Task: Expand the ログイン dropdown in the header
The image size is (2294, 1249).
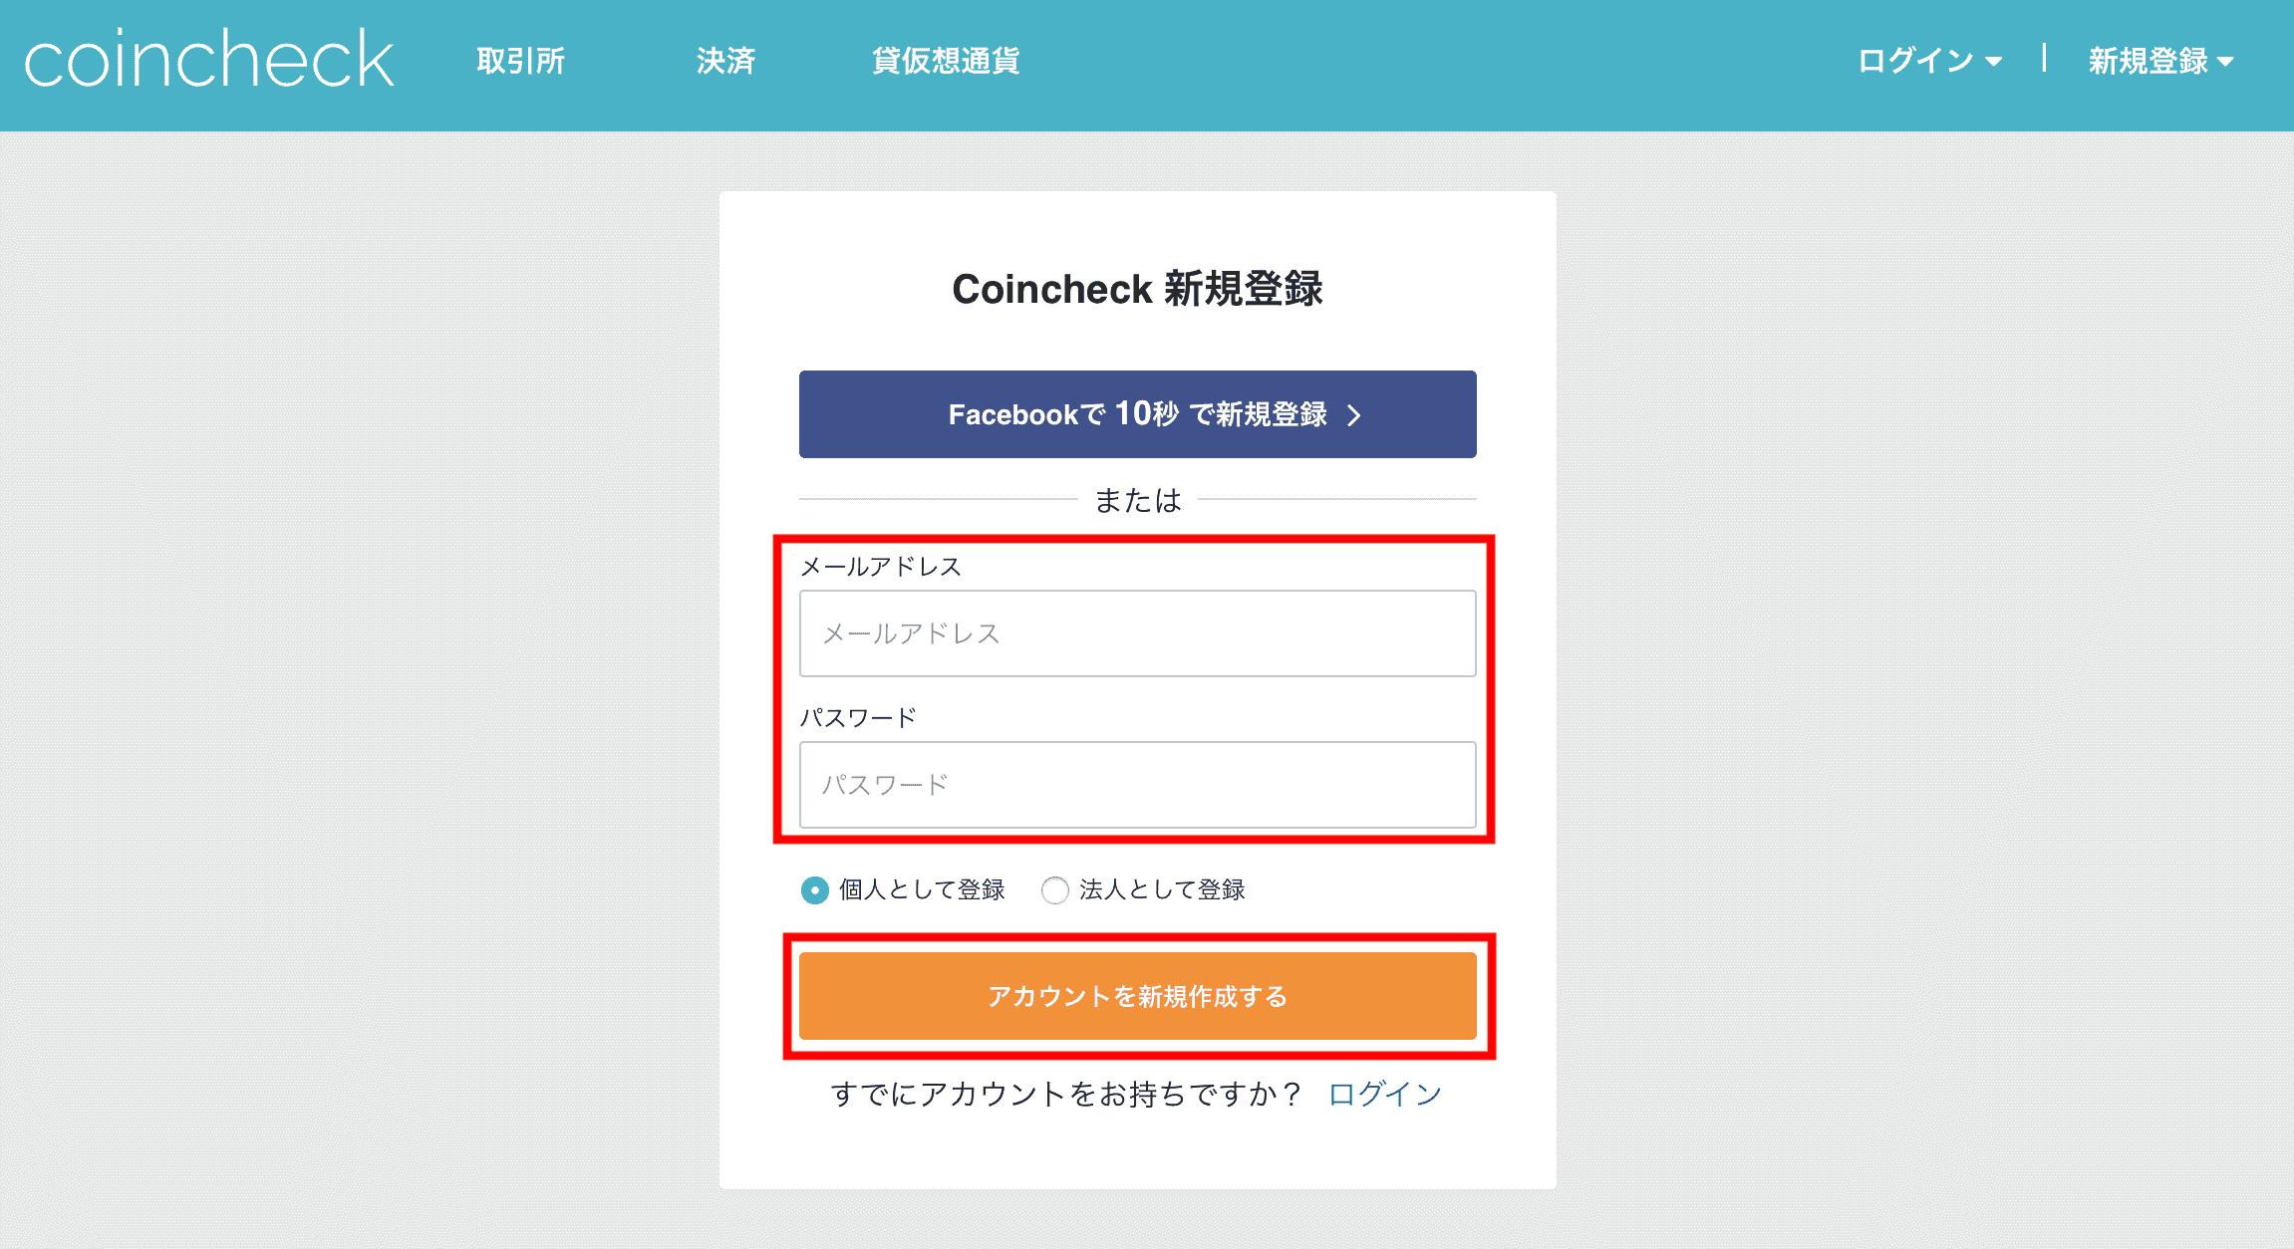Action: [x=1916, y=62]
